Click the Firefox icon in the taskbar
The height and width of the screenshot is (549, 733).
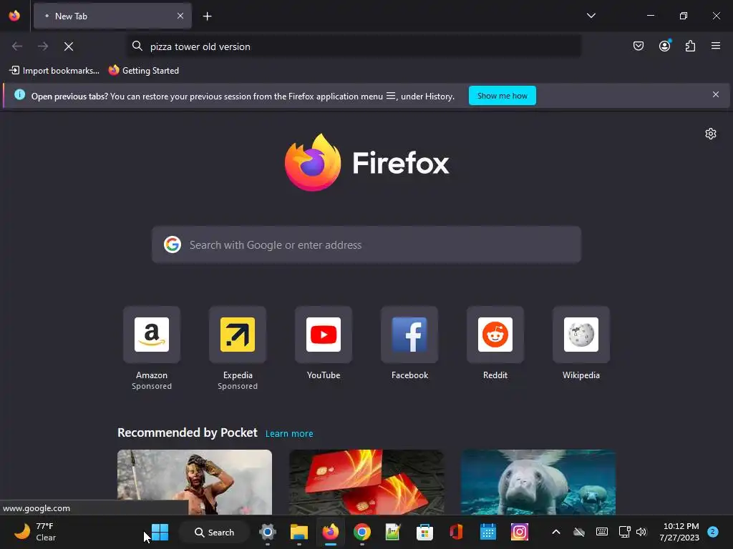[x=331, y=532]
